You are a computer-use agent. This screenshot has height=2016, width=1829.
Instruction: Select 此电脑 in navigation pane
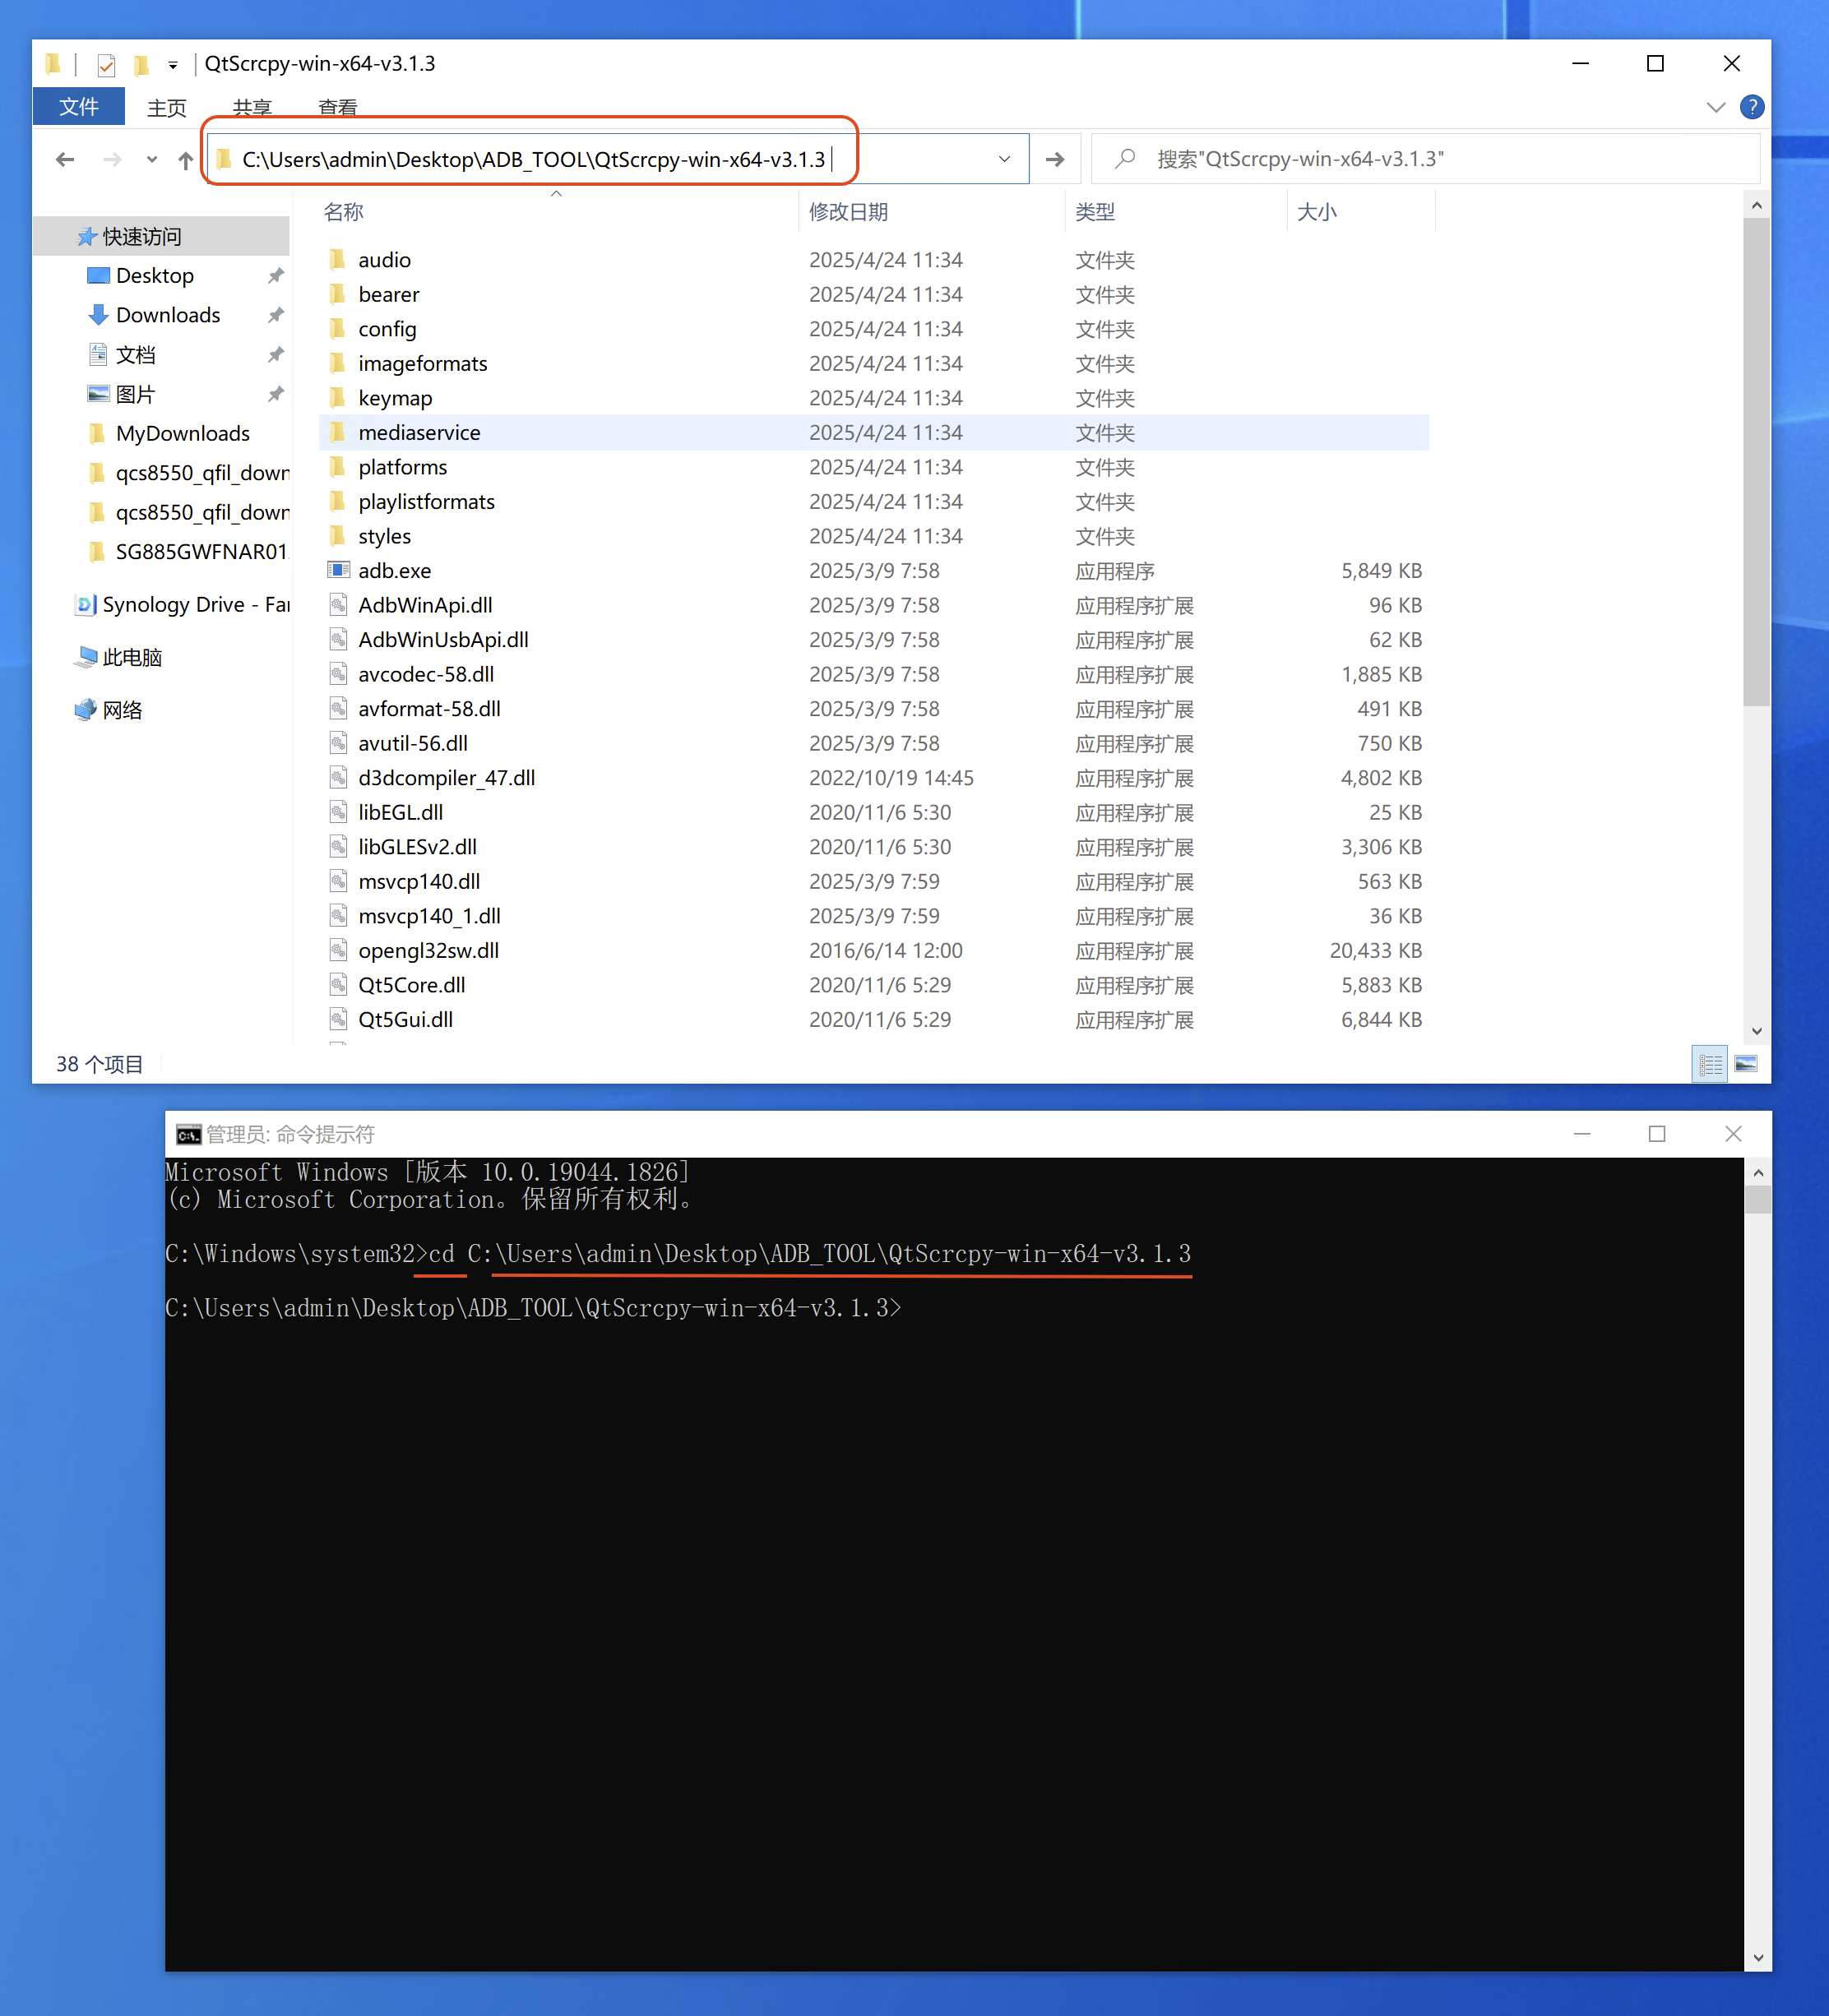pyautogui.click(x=132, y=657)
